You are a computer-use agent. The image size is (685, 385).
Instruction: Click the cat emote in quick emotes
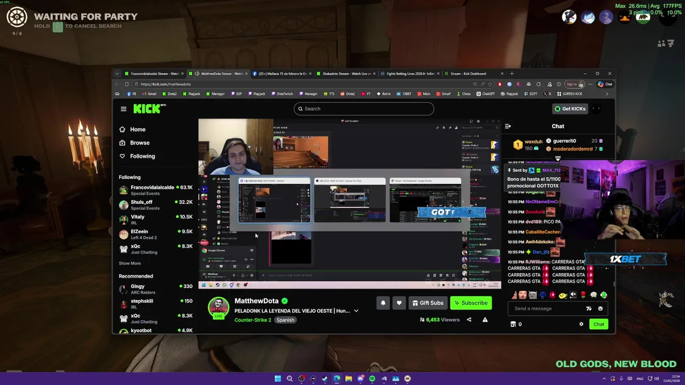click(x=532, y=295)
